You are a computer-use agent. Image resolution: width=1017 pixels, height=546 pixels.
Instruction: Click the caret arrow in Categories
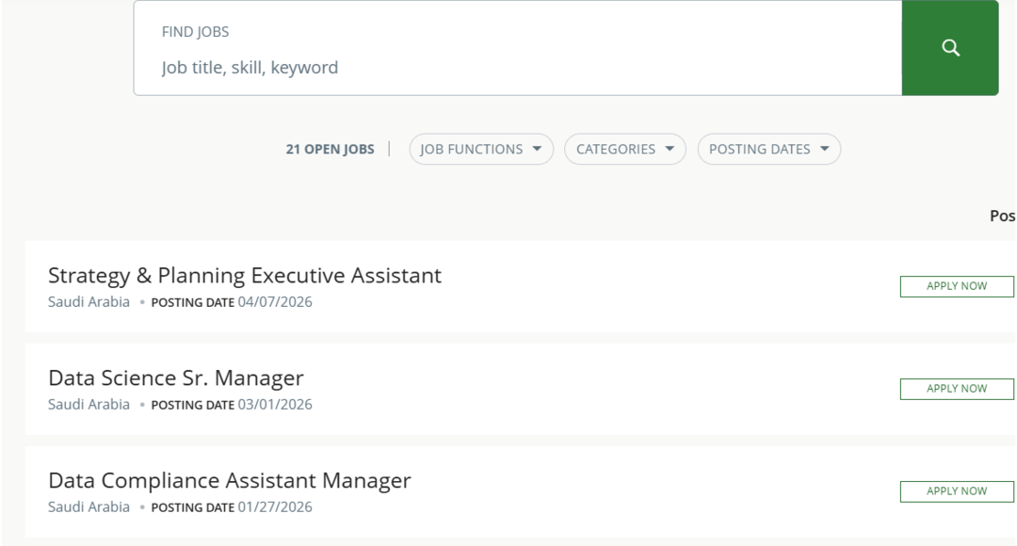pyautogui.click(x=670, y=149)
